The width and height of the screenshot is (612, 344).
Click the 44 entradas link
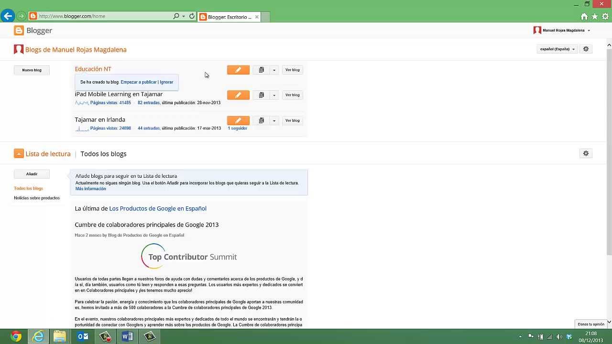149,128
